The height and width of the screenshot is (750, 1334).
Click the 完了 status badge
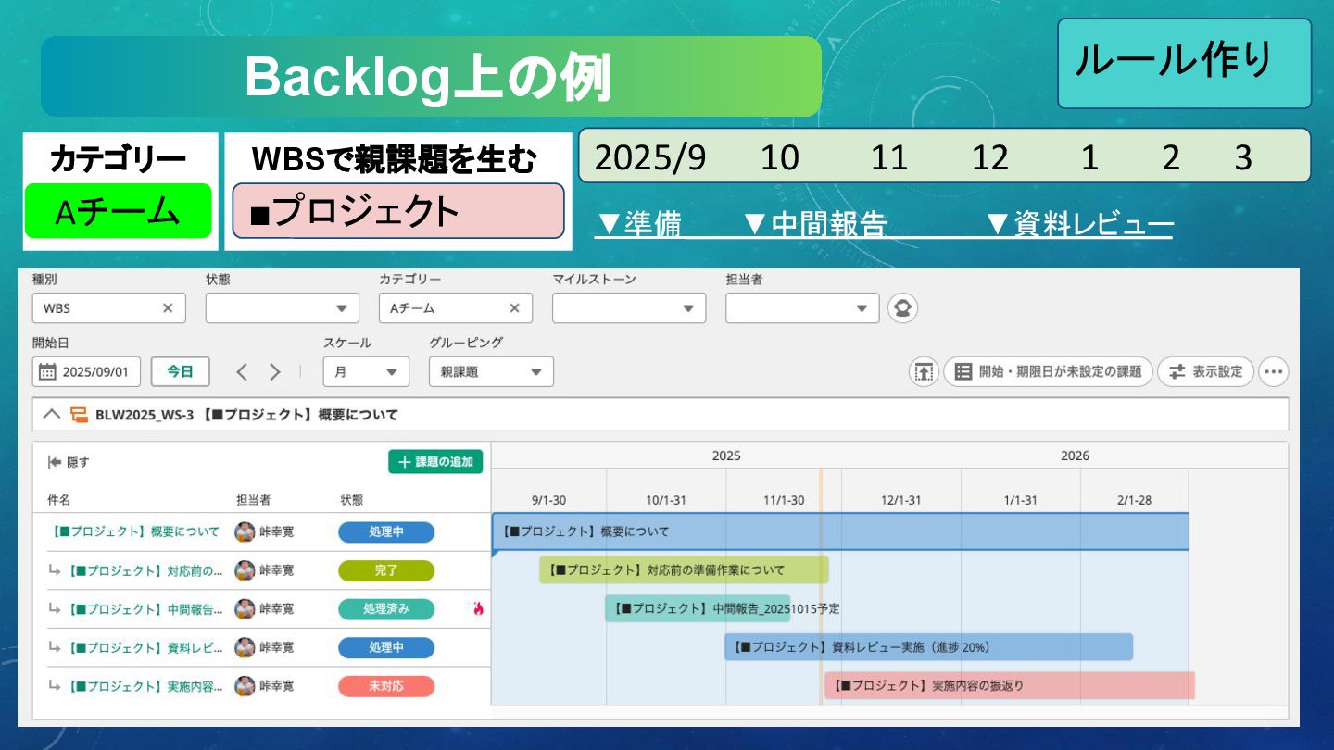[x=386, y=570]
